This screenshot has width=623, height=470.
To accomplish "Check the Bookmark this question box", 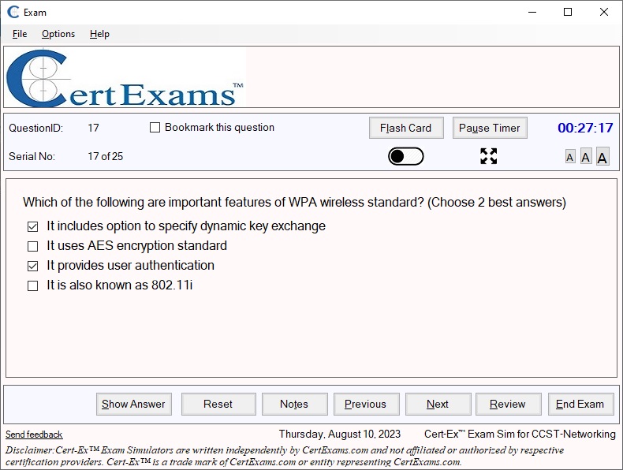I will (x=155, y=128).
